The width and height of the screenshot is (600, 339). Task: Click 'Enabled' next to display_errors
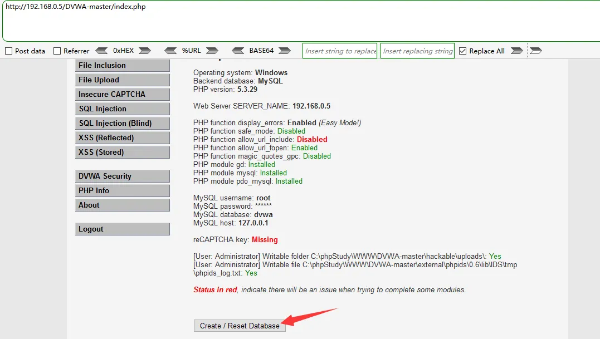[x=302, y=122]
